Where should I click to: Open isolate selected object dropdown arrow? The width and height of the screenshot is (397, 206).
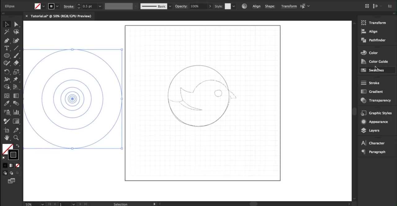pyautogui.click(x=308, y=6)
